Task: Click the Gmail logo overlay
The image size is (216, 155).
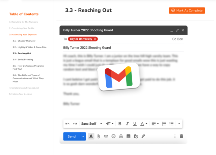Action: (x=119, y=77)
